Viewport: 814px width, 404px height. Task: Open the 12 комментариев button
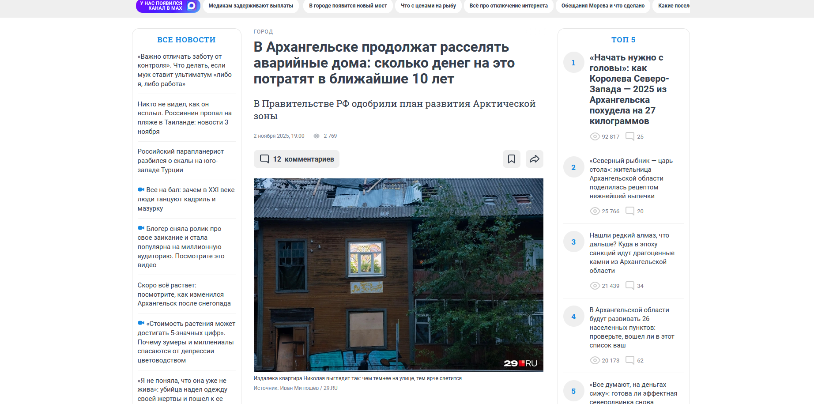[x=296, y=159]
